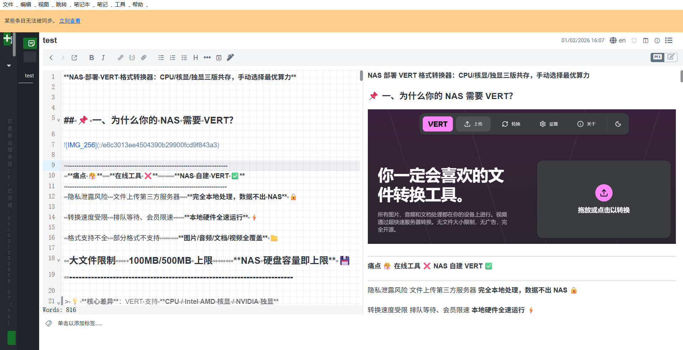Insert a heading with H
This screenshot has height=350, width=683.
[196, 58]
